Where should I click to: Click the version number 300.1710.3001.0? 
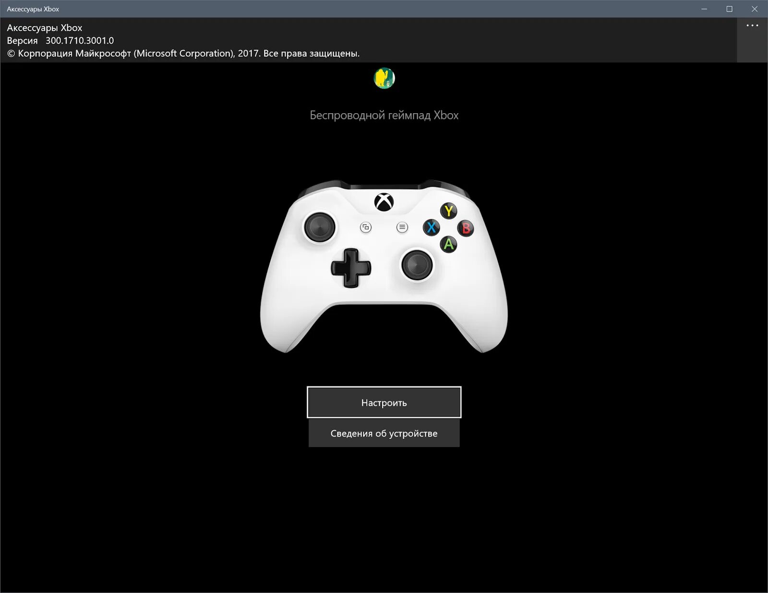(x=80, y=41)
